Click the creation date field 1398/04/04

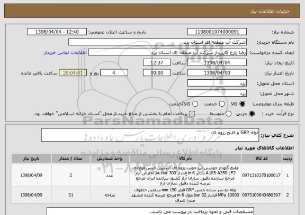217,63
